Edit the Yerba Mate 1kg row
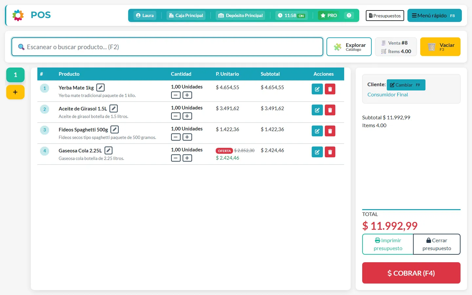This screenshot has height=295, width=472. (317, 89)
